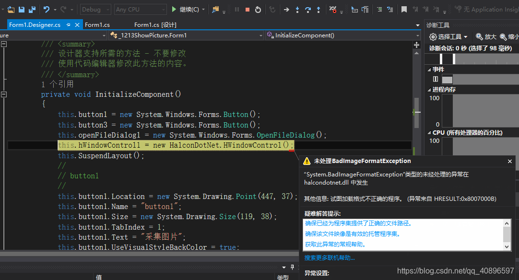Select the Stop Debugging red square icon
The width and height of the screenshot is (519, 280).
(247, 9)
